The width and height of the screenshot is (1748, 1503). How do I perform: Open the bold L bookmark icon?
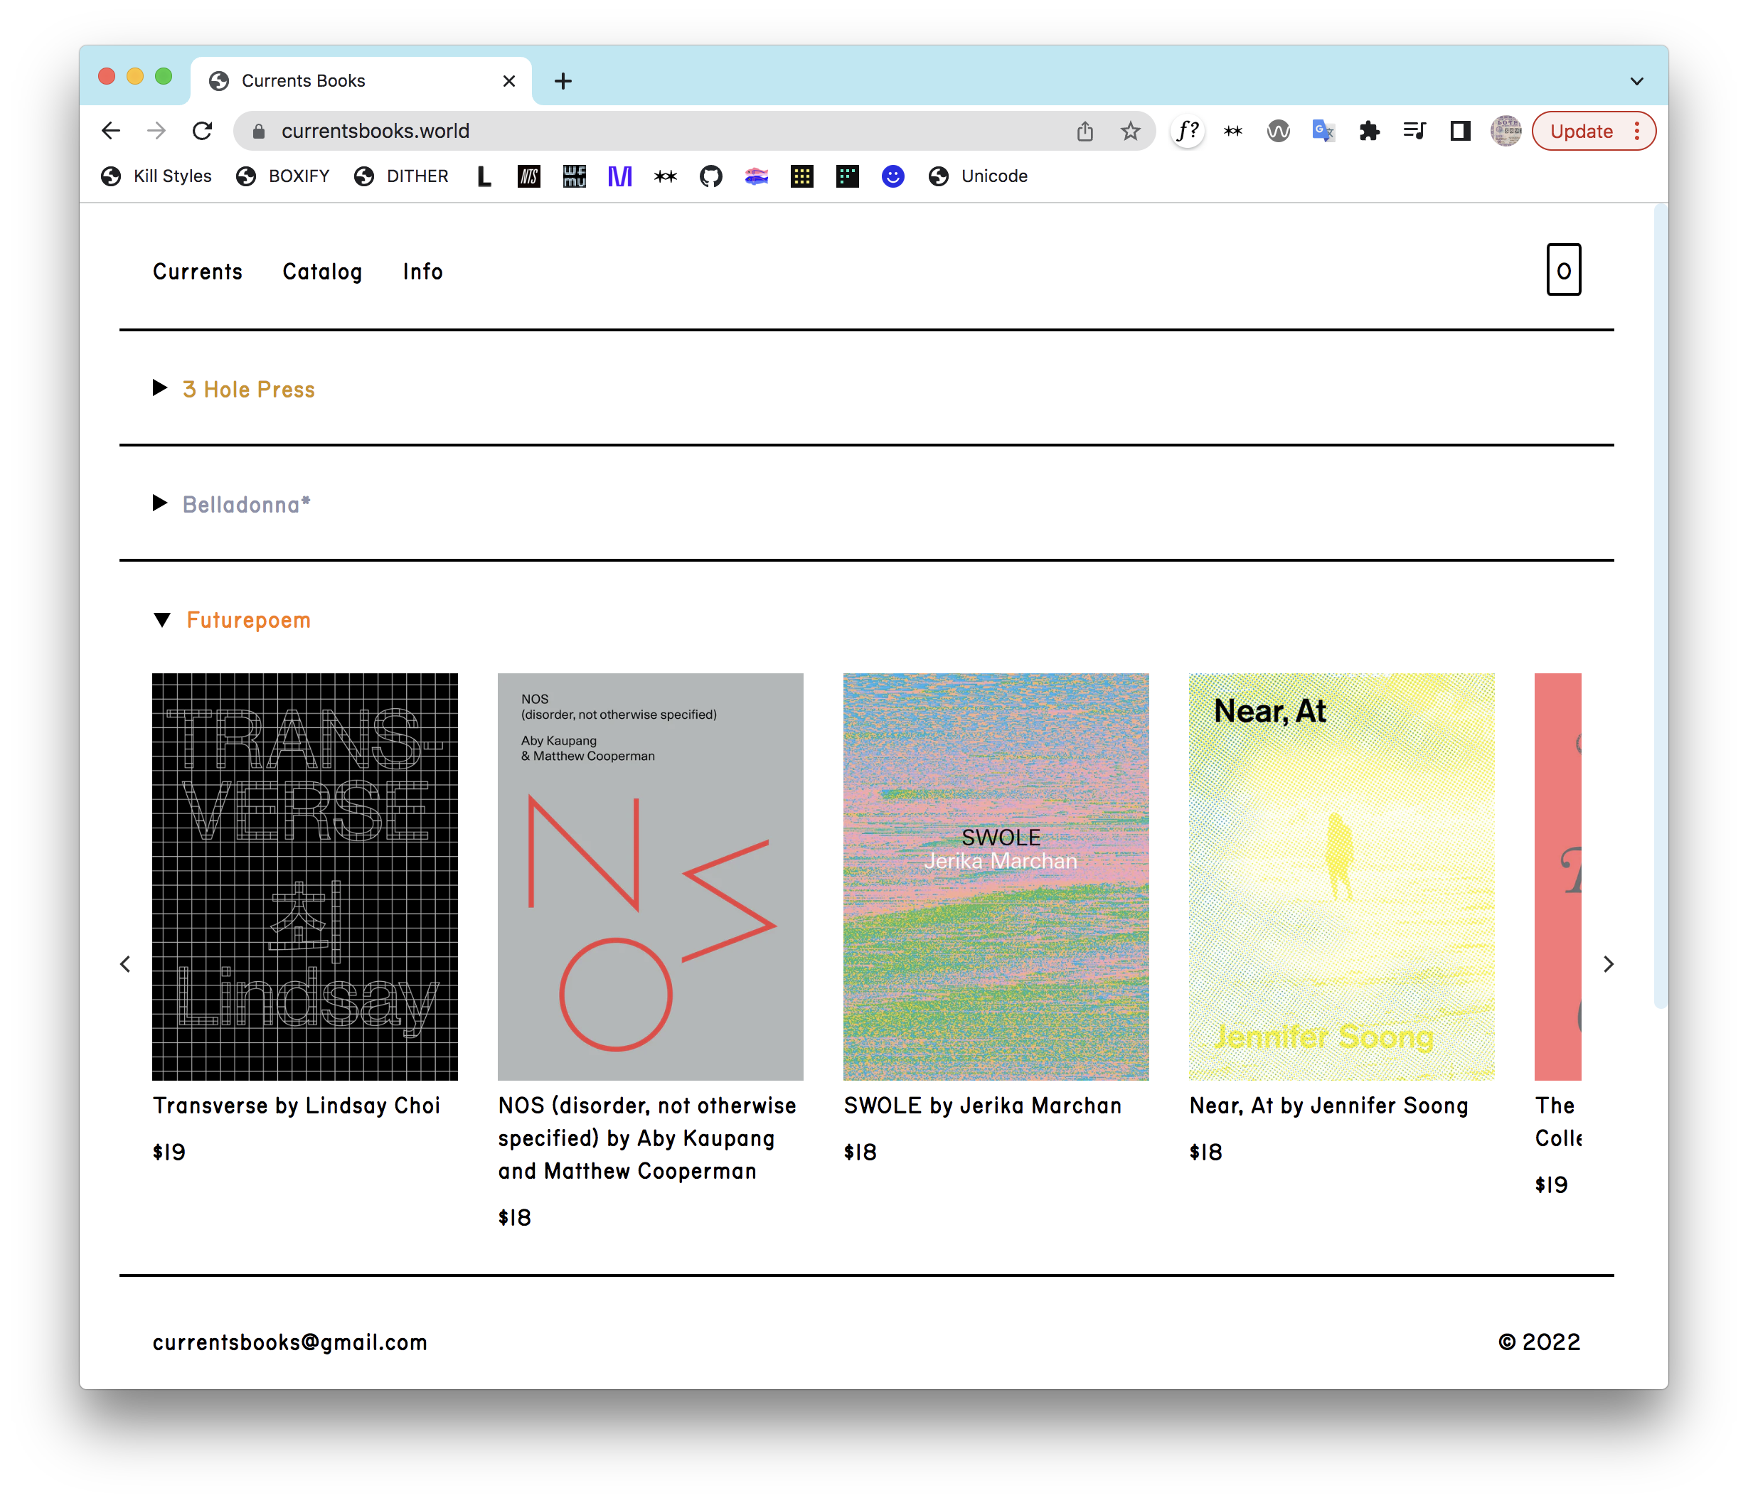pos(484,176)
